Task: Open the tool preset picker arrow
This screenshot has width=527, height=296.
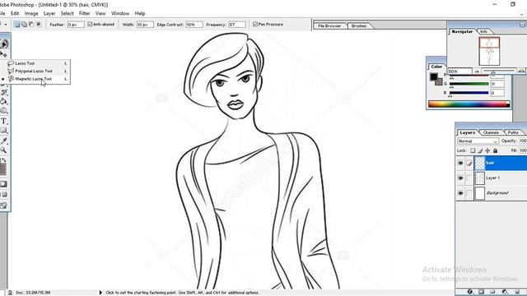Action: (x=6, y=25)
